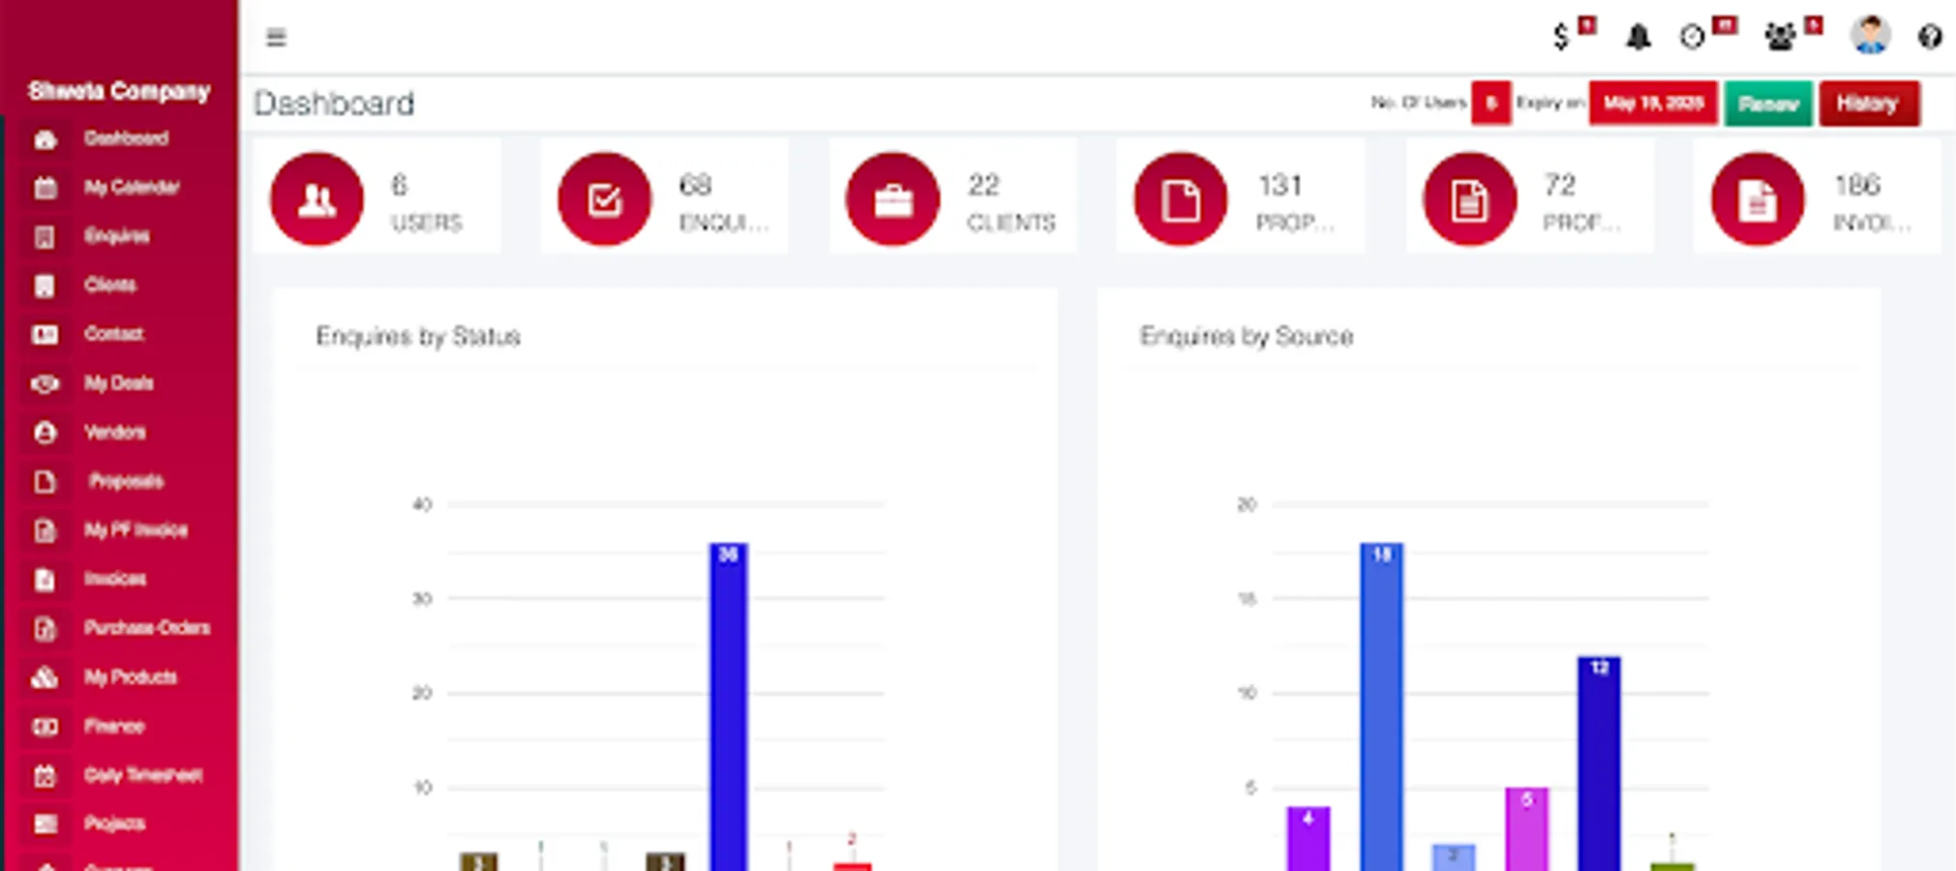Click the purple 4 bar in Enquires by Source
Viewport: 1956px width, 871px height.
click(x=1308, y=838)
